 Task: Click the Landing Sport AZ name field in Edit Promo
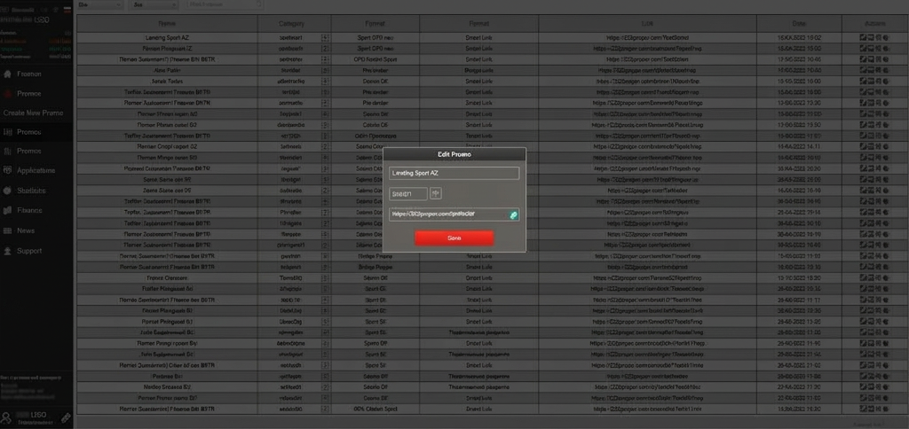[454, 173]
